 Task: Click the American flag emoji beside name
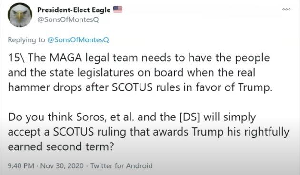click(x=118, y=9)
